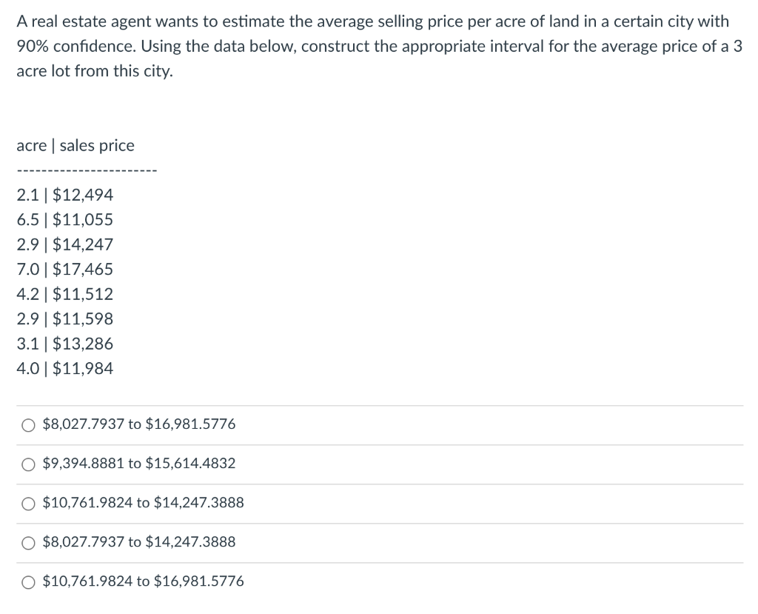Image resolution: width=758 pixels, height=614 pixels.
Task: Click answer text "$10,761.9824 to $16,981.5776"
Action: (x=143, y=581)
